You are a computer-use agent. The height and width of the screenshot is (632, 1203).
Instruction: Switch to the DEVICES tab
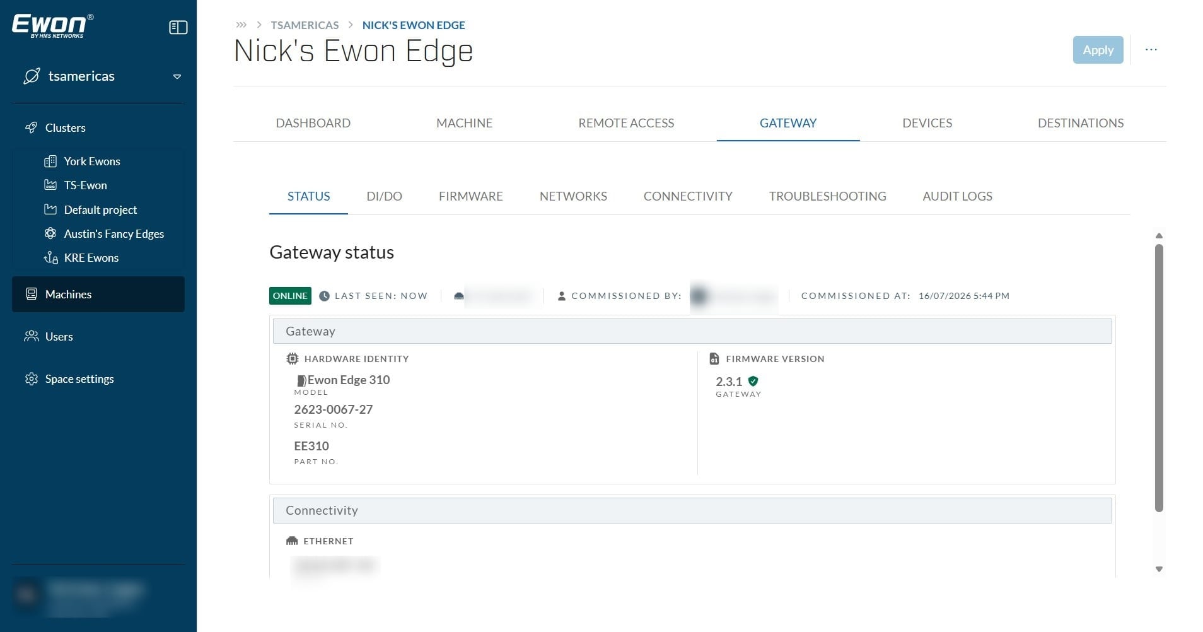[x=927, y=123]
